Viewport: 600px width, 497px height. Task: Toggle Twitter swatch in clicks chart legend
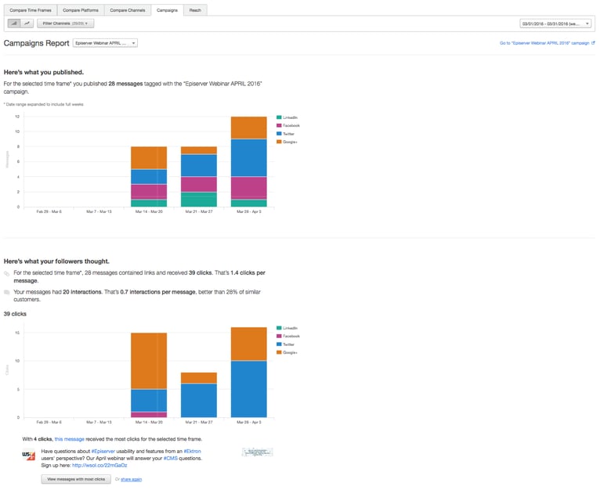pyautogui.click(x=279, y=344)
